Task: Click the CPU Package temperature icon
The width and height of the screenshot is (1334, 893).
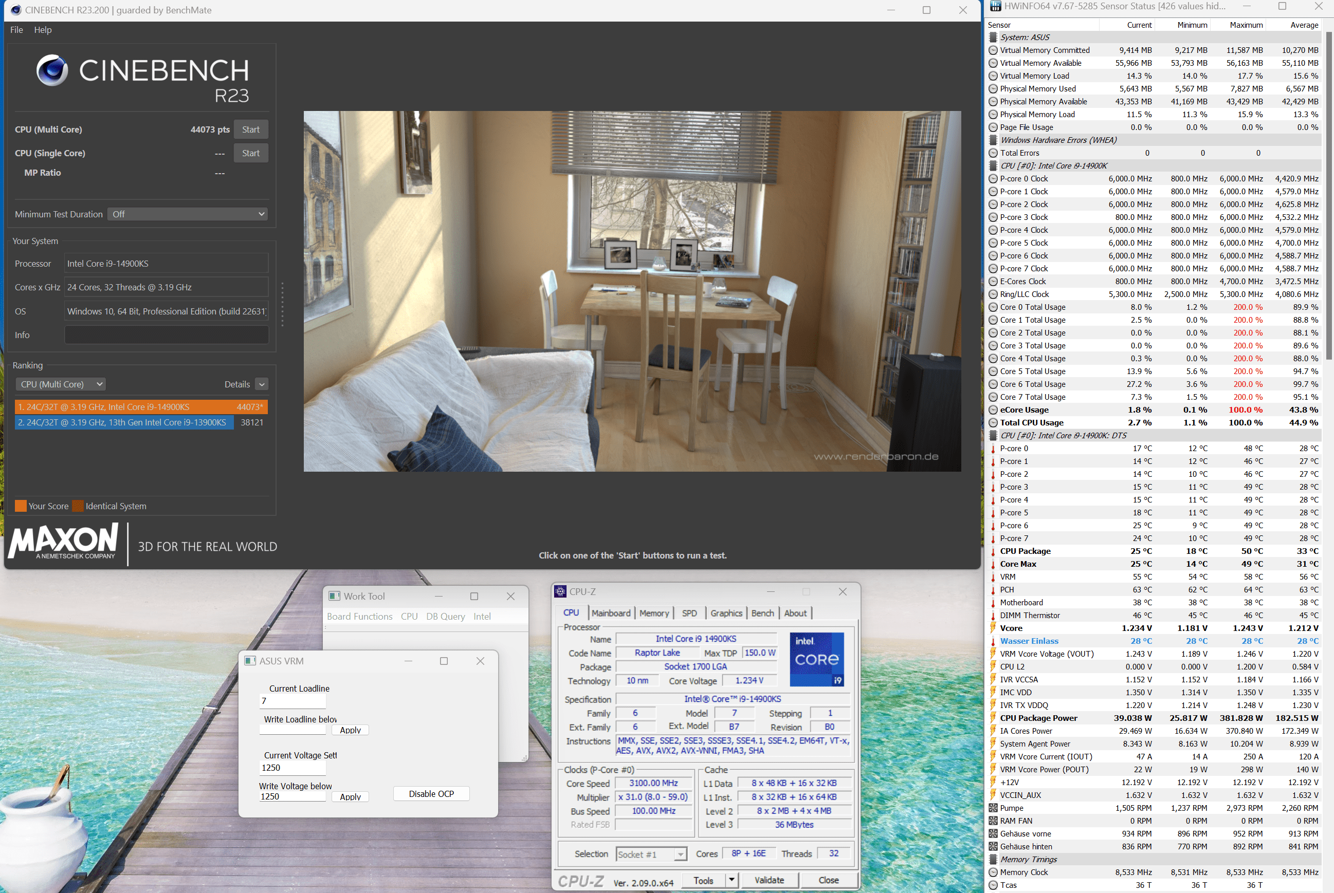Action: click(x=993, y=551)
